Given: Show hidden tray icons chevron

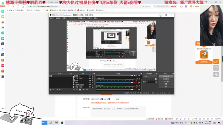Looking at the screenshot, I should [x=186, y=123].
